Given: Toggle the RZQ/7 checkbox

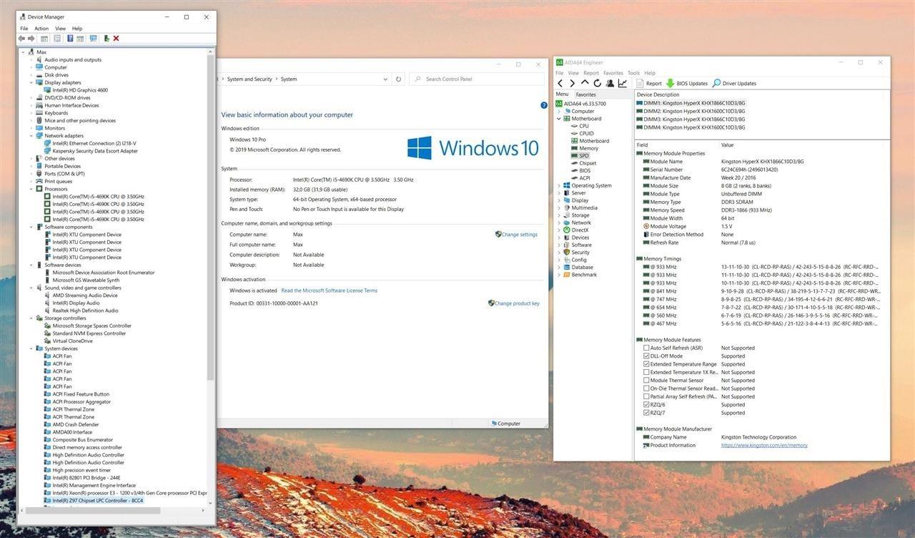Looking at the screenshot, I should click(646, 413).
